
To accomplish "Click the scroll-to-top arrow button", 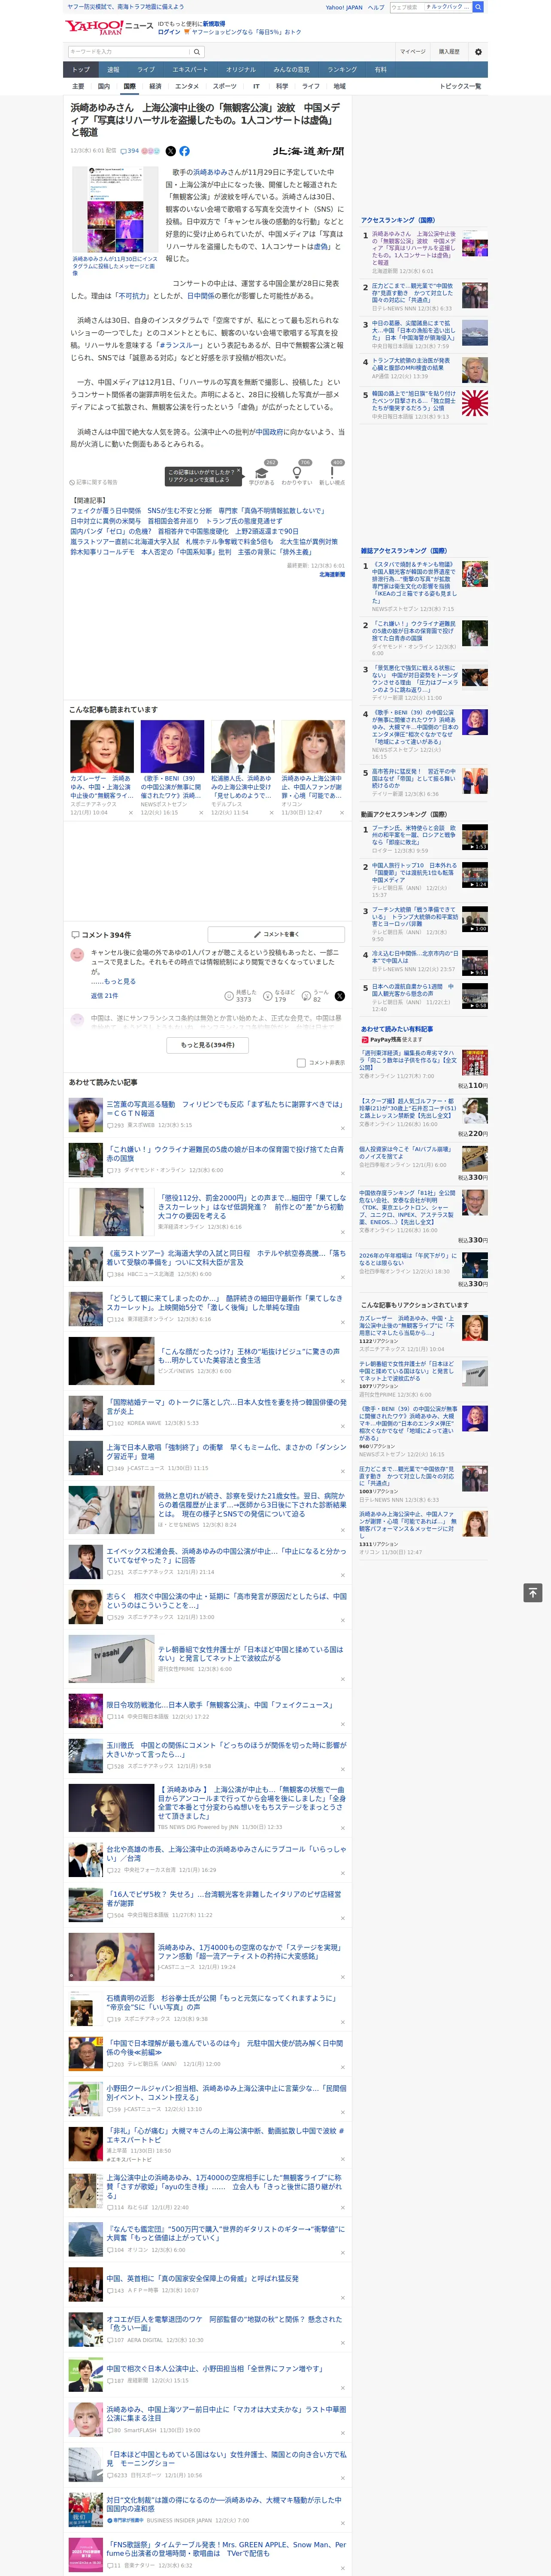I will 533,1592.
